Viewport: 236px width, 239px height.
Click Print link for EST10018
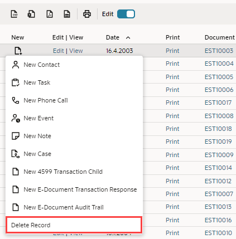coord(172,129)
